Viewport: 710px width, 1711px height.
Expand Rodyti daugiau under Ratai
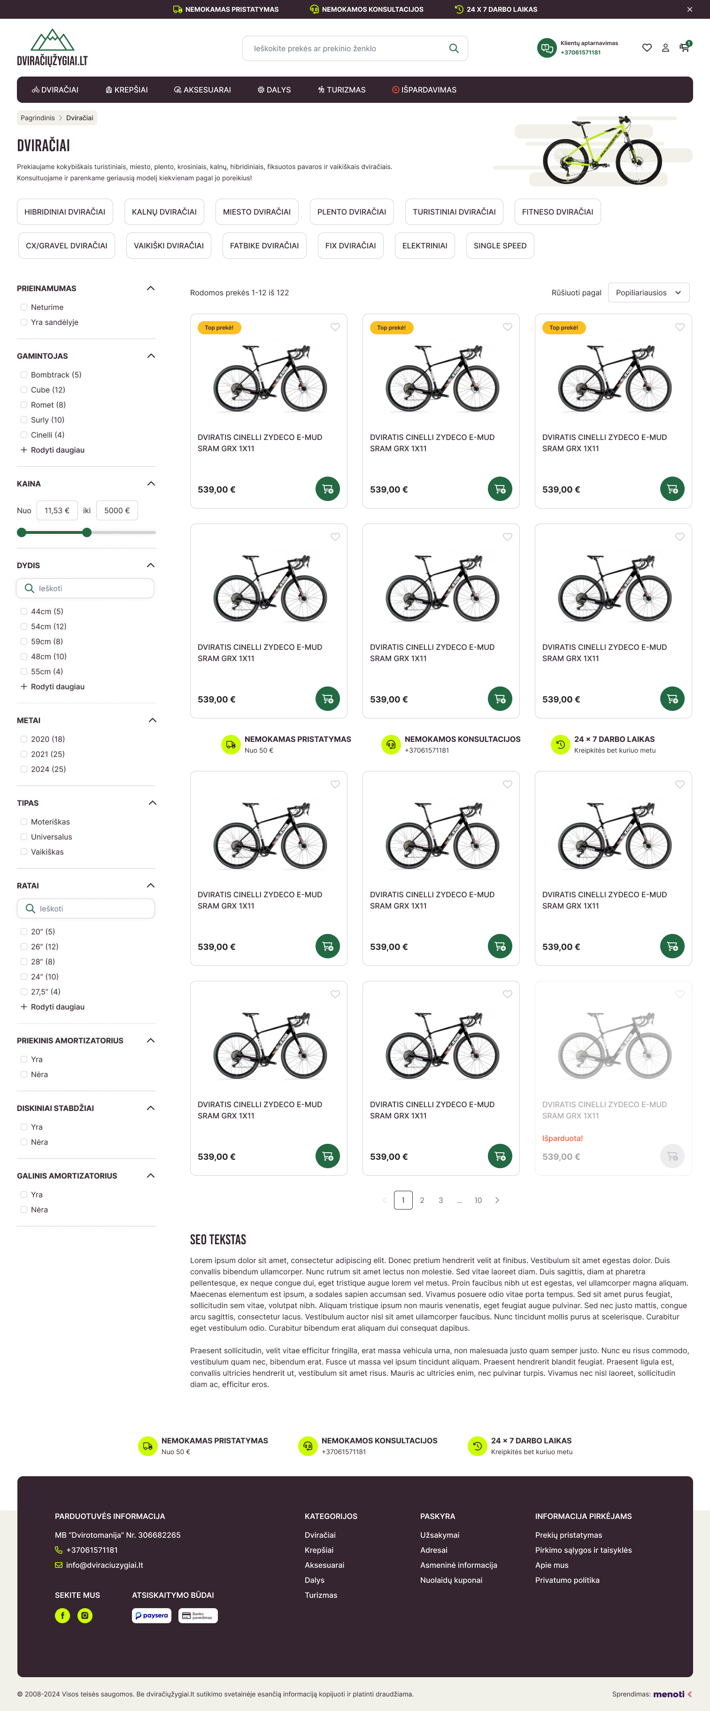(x=53, y=1006)
